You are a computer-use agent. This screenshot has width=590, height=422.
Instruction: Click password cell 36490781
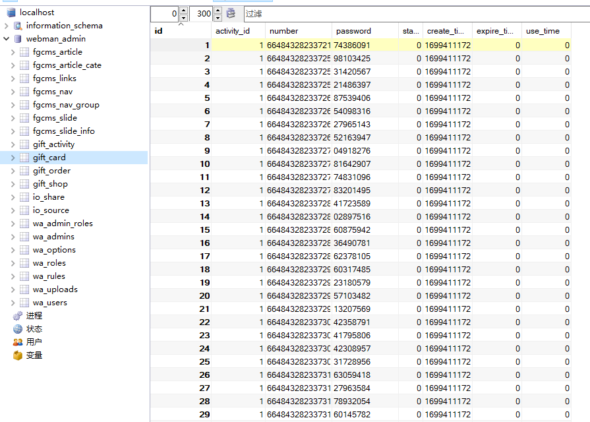pos(365,243)
